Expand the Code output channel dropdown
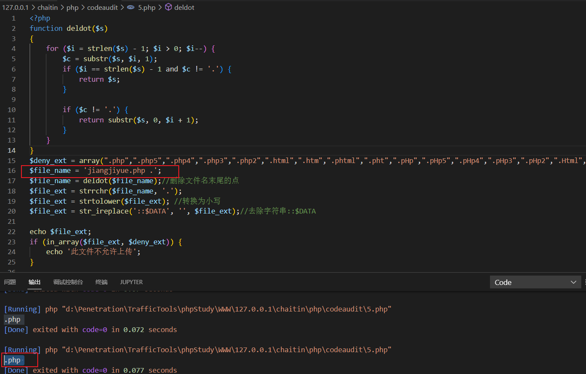 [x=535, y=282]
